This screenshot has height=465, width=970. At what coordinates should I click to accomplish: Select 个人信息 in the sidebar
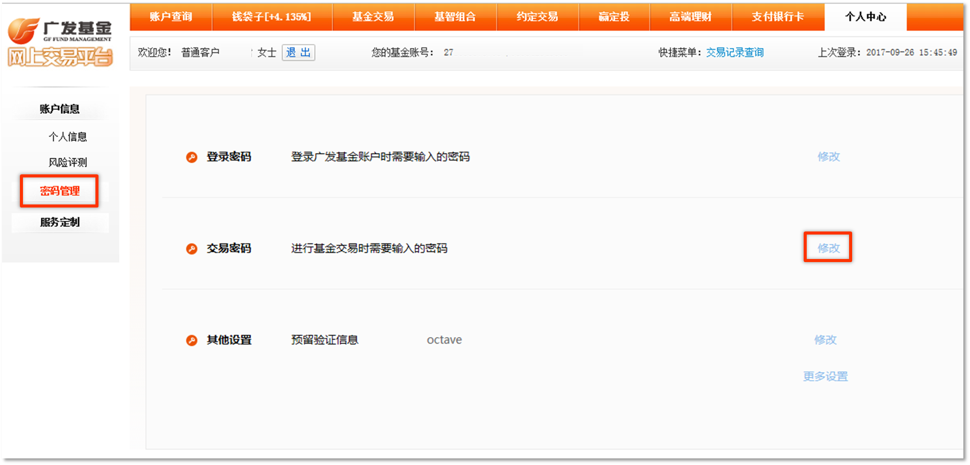coord(68,137)
